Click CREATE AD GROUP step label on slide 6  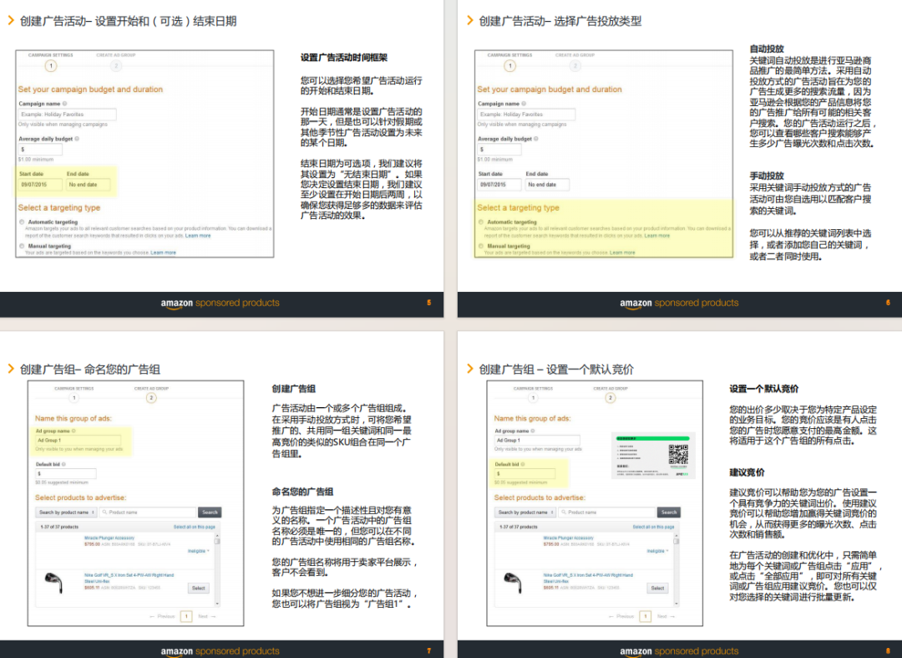575,55
